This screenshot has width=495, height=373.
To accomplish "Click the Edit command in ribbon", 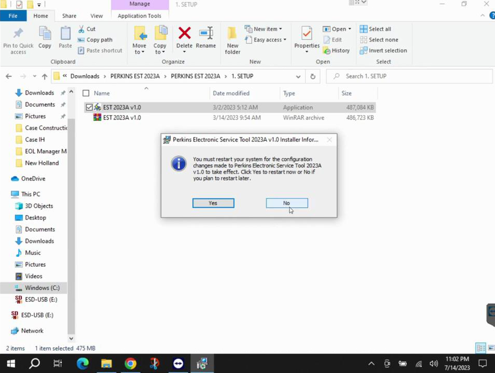I will pyautogui.click(x=332, y=40).
